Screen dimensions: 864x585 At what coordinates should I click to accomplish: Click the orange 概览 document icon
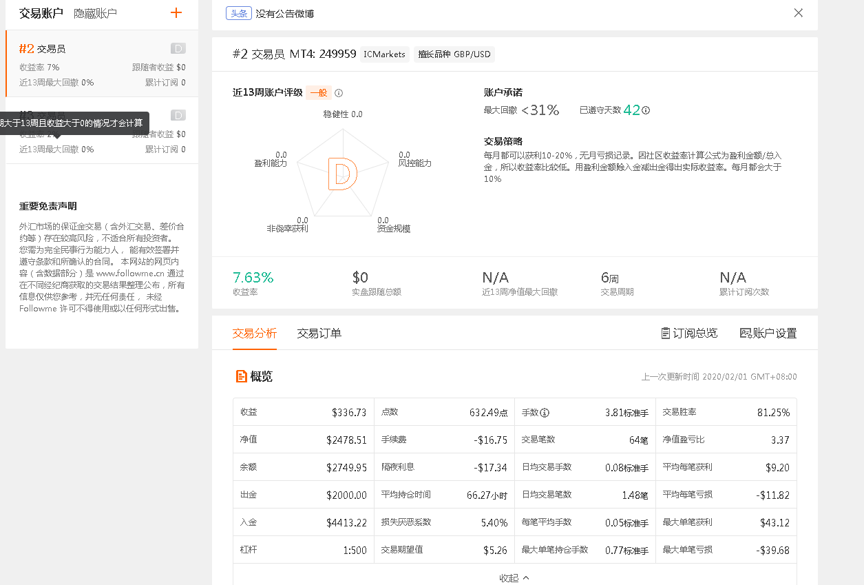241,376
